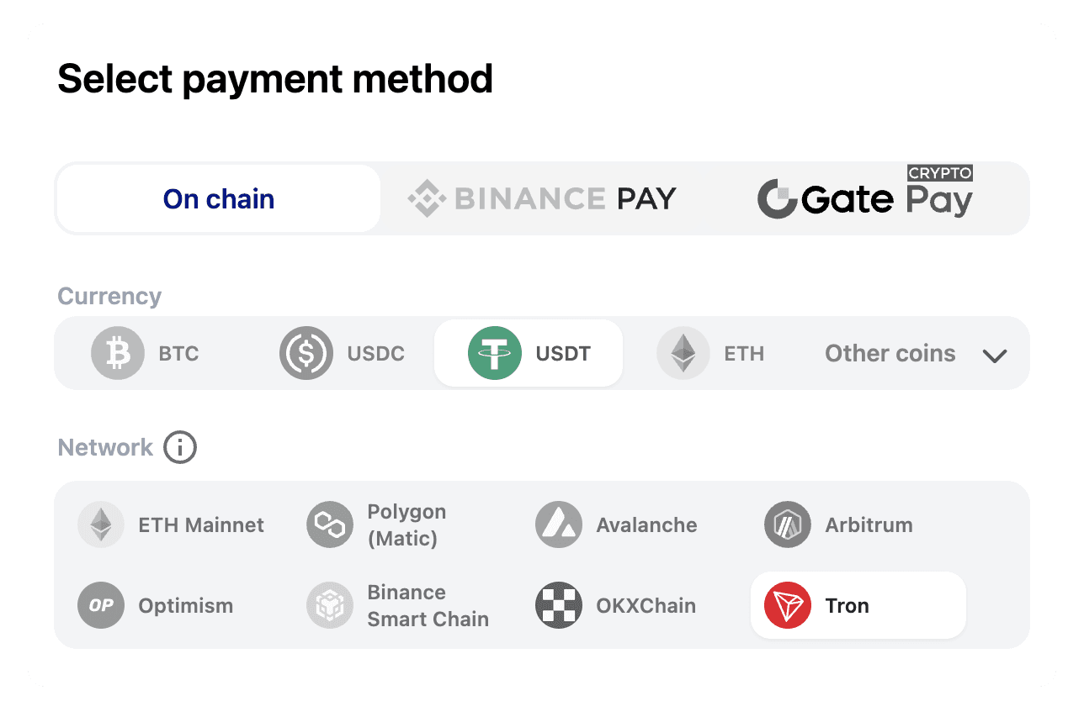Image resolution: width=1084 pixels, height=701 pixels.
Task: Click the ETH diamond icon
Action: (x=683, y=353)
